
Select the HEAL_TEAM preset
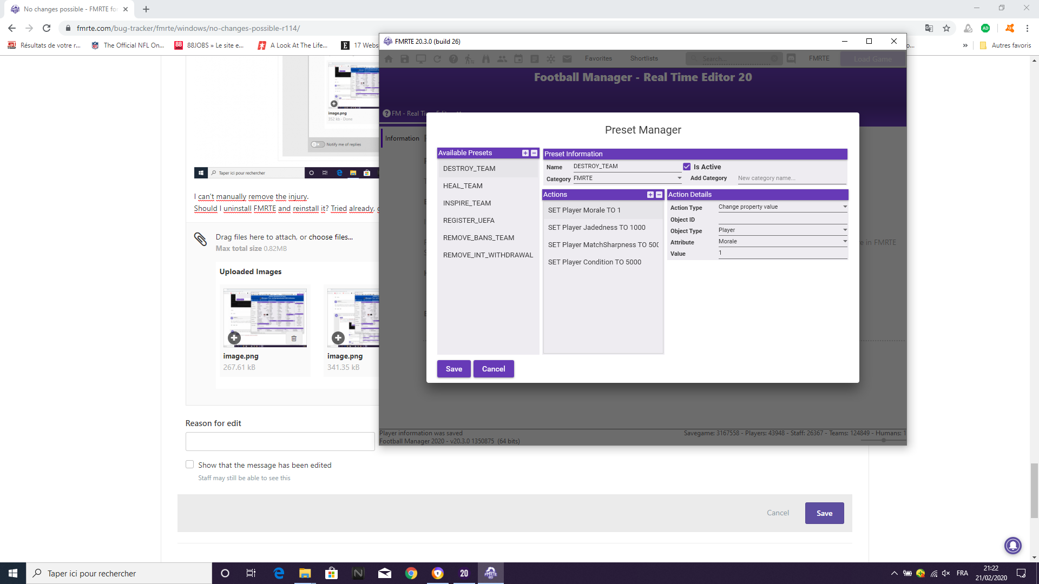488,186
